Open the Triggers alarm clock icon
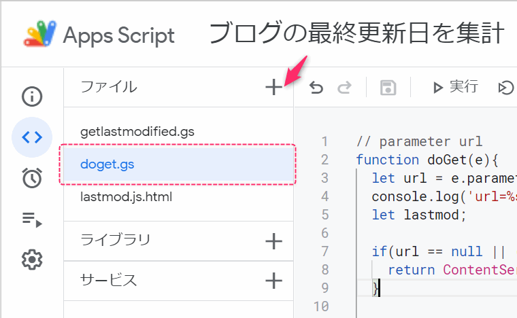 [x=32, y=178]
